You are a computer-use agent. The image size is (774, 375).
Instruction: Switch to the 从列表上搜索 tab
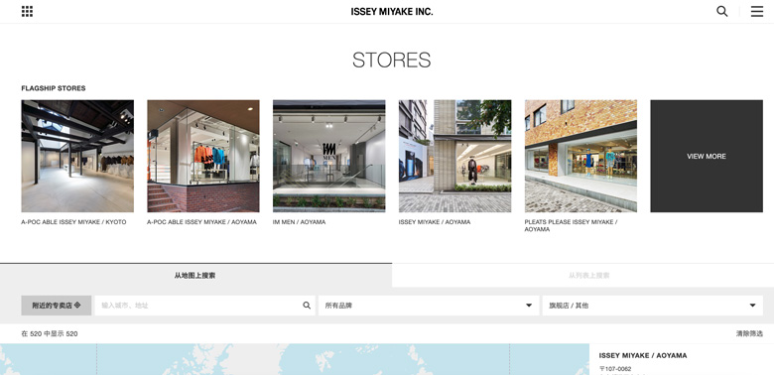pyautogui.click(x=582, y=276)
